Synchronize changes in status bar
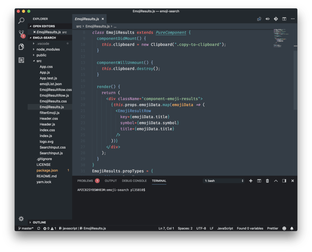 39,228
